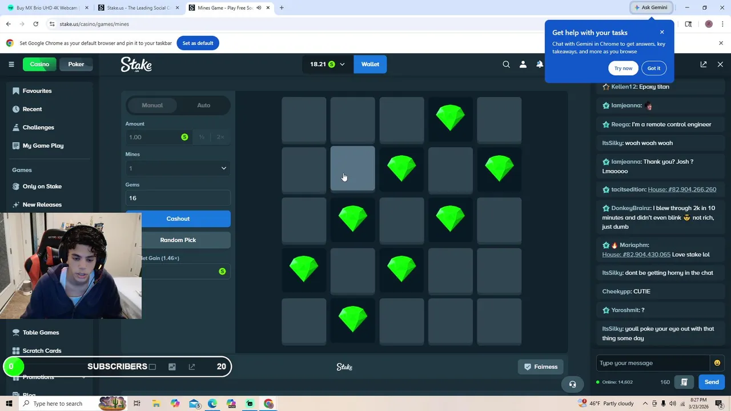The width and height of the screenshot is (731, 411).
Task: Pop out the chat panel
Action: [x=704, y=65]
